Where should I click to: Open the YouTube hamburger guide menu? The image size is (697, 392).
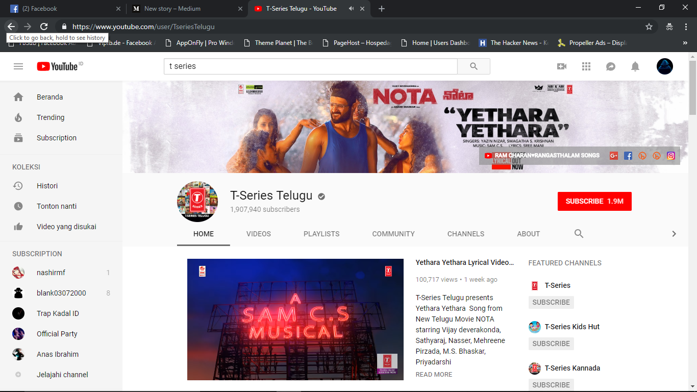[18, 66]
